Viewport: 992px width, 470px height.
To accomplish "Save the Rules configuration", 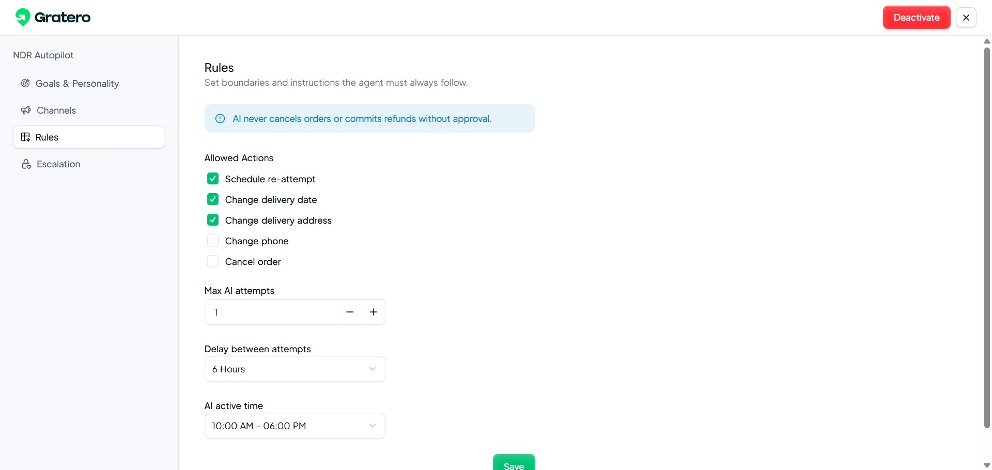I will tap(514, 465).
